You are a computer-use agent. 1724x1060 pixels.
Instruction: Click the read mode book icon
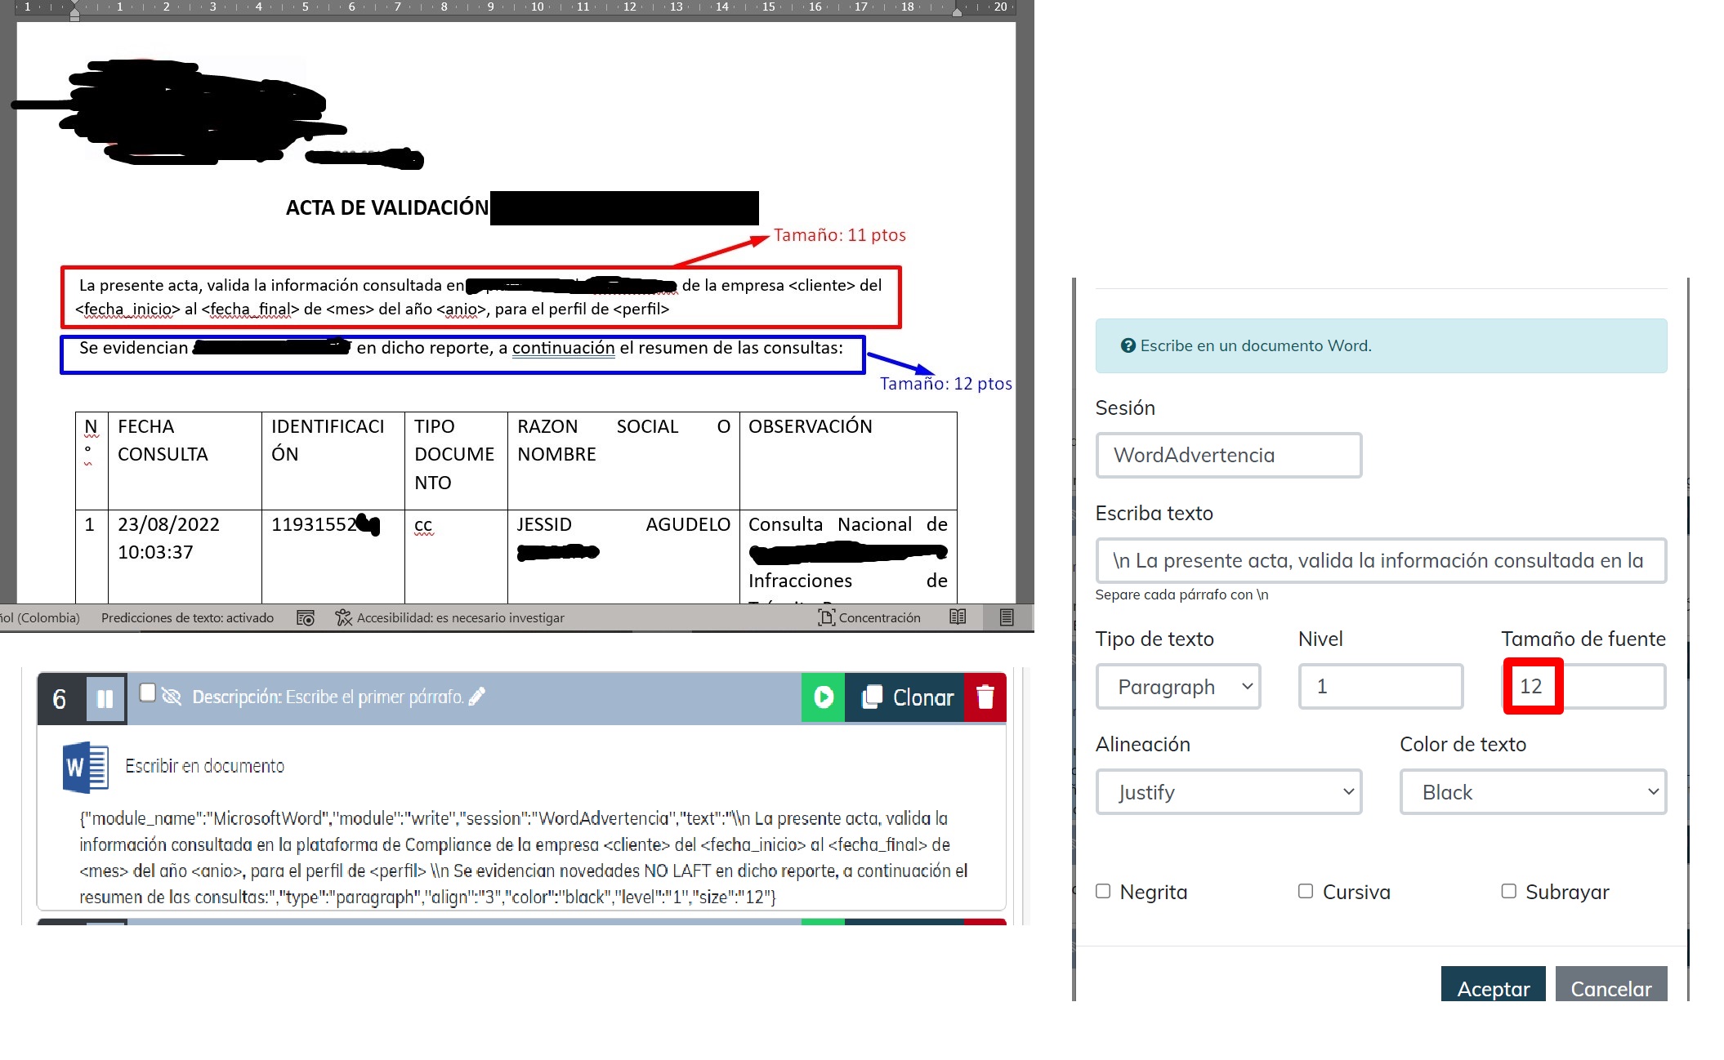pos(958,617)
